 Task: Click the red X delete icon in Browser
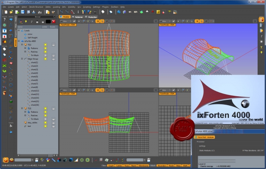tap(54, 22)
